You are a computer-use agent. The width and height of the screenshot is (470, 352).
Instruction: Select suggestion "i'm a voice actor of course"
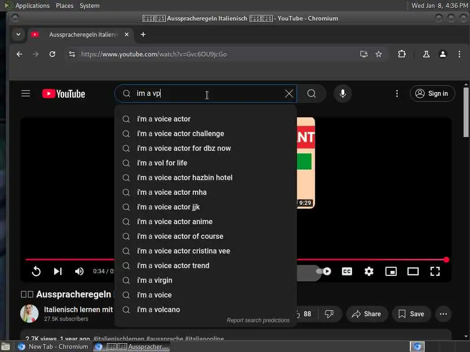pos(206,236)
